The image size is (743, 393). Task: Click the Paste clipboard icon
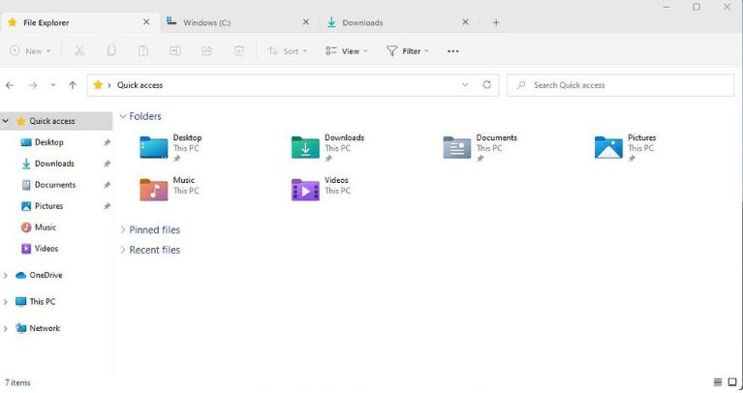tap(143, 50)
